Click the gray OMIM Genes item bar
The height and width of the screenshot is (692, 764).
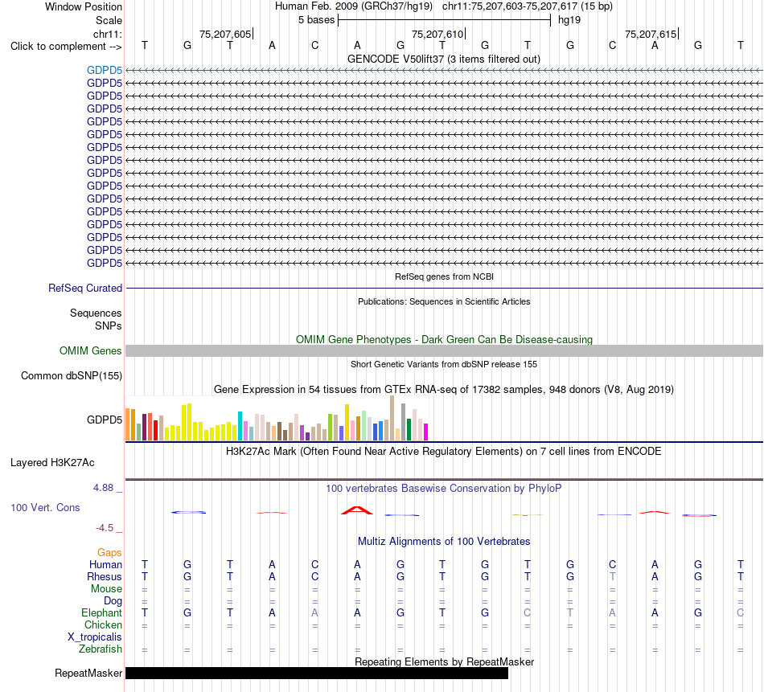444,350
